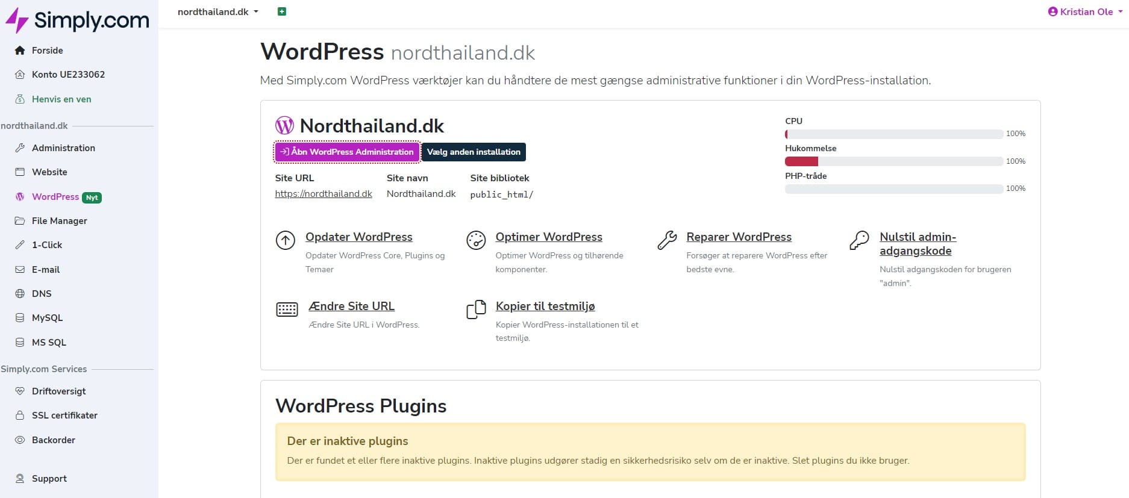The height and width of the screenshot is (498, 1129).
Task: Click the keyboard icon for Ændre Site URL
Action: coord(287,310)
